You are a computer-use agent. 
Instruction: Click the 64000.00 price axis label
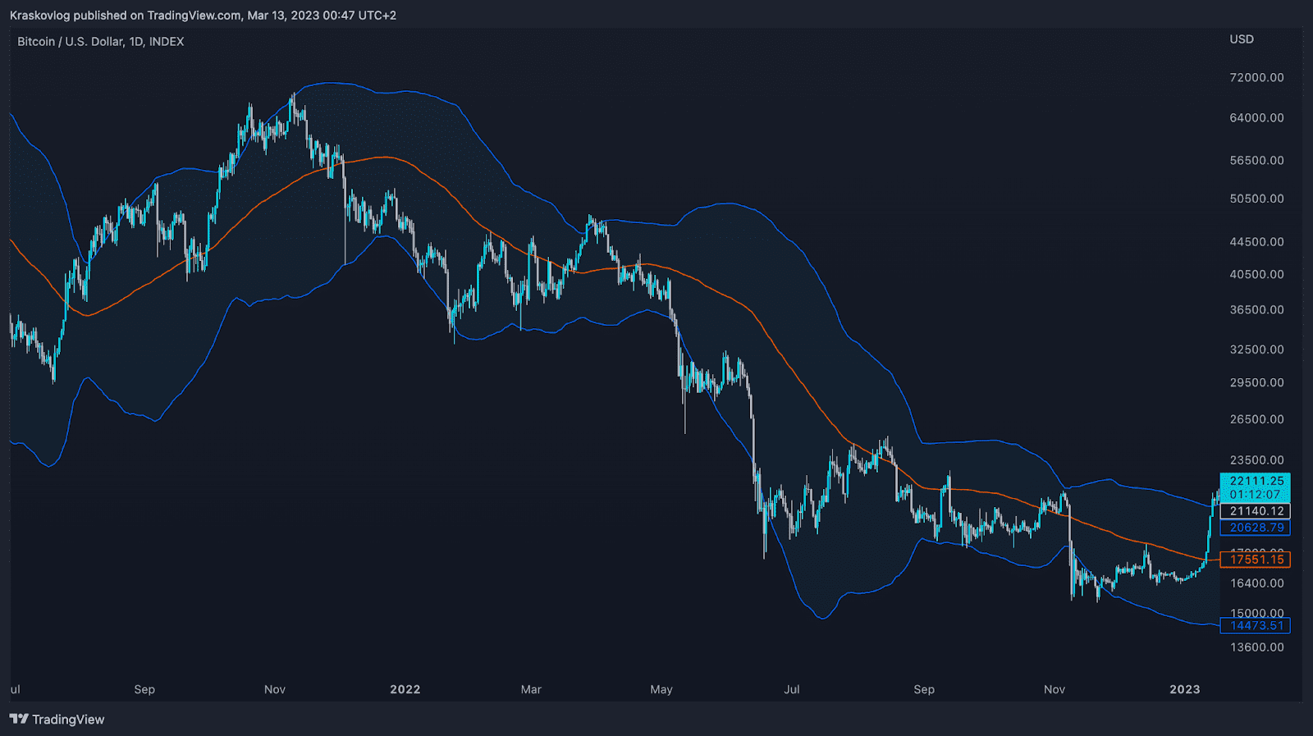click(1256, 118)
